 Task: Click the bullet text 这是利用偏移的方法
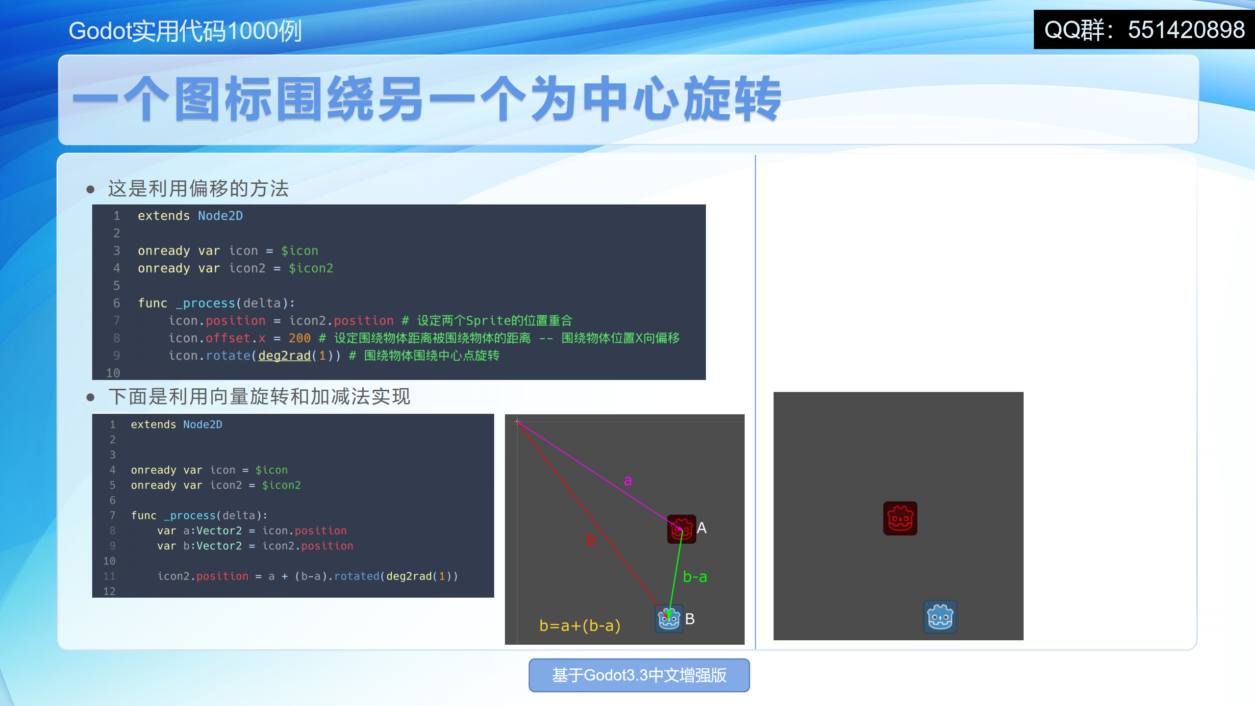tap(199, 189)
